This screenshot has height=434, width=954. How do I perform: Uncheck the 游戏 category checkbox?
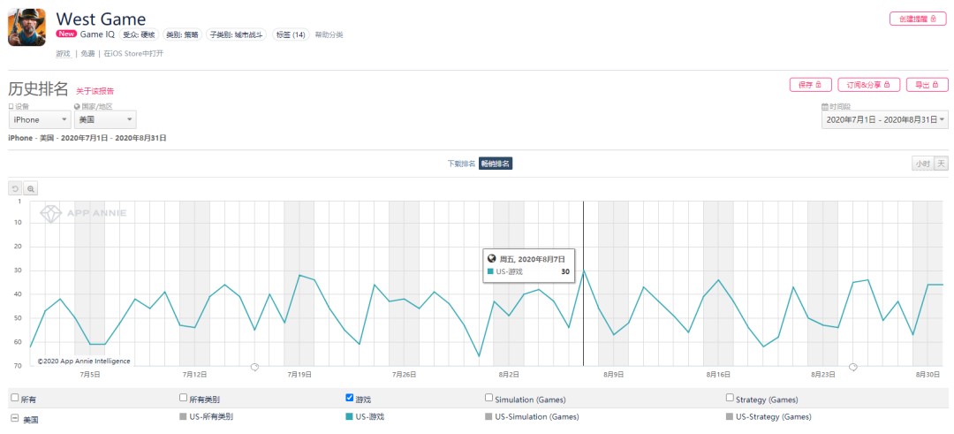(x=350, y=398)
